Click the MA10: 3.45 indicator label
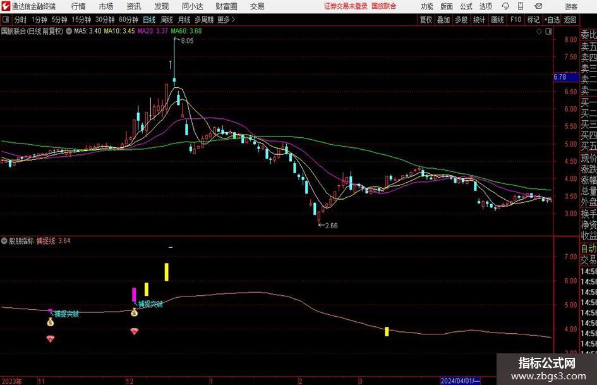Image resolution: width=597 pixels, height=385 pixels. (x=119, y=31)
